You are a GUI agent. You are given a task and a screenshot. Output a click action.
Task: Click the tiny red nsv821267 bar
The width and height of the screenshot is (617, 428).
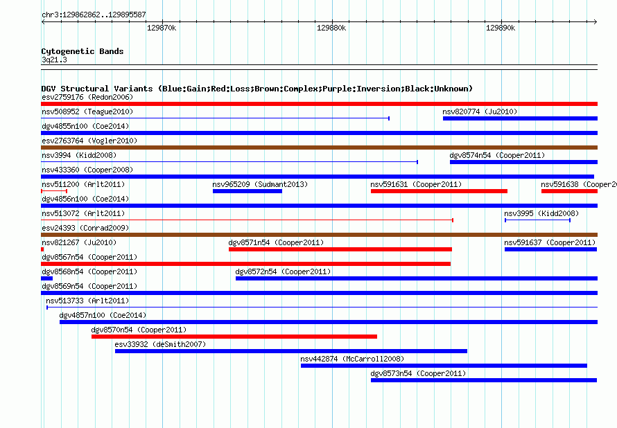(42, 249)
